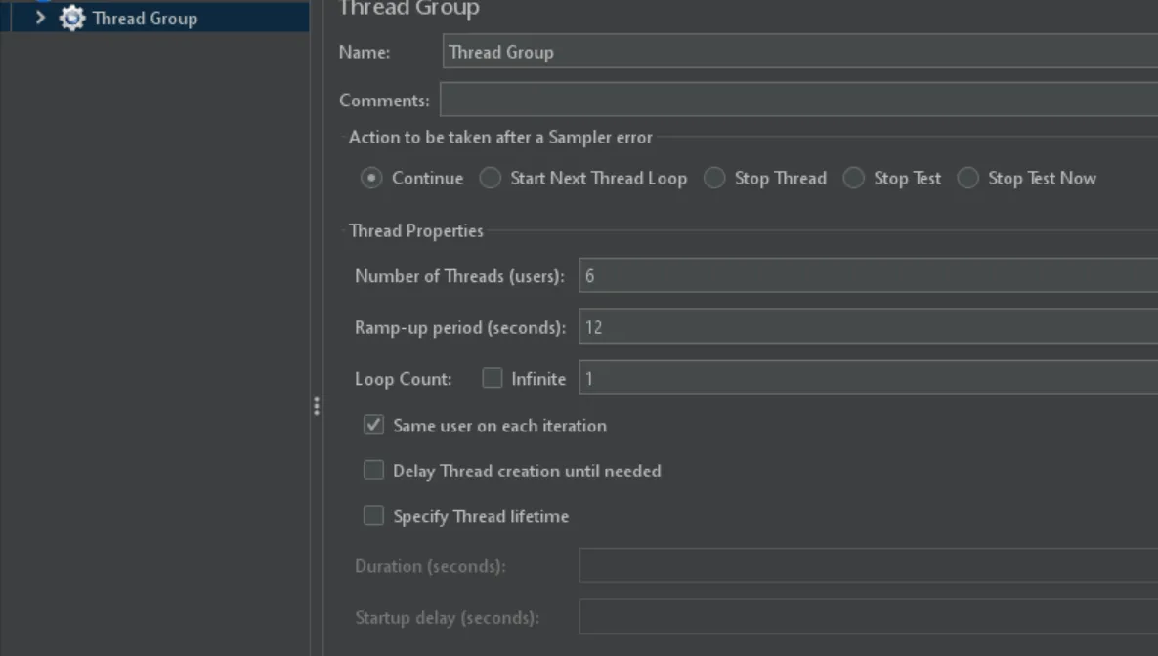Screen dimensions: 1158x656
Task: Click the Comments input field
Action: click(797, 100)
